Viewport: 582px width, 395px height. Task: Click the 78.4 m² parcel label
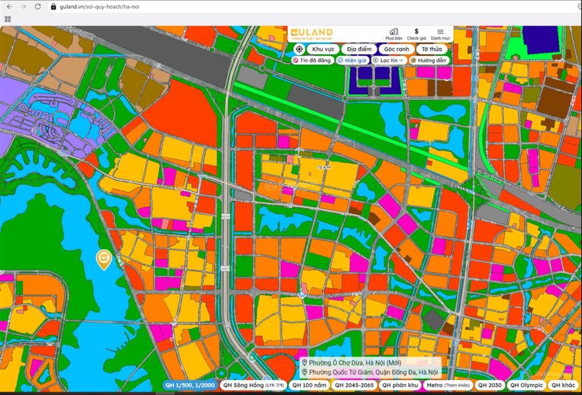[x=324, y=168]
